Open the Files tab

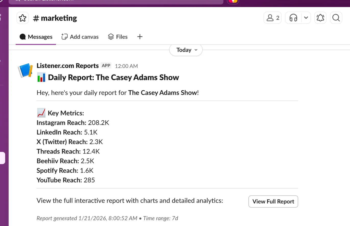118,37
